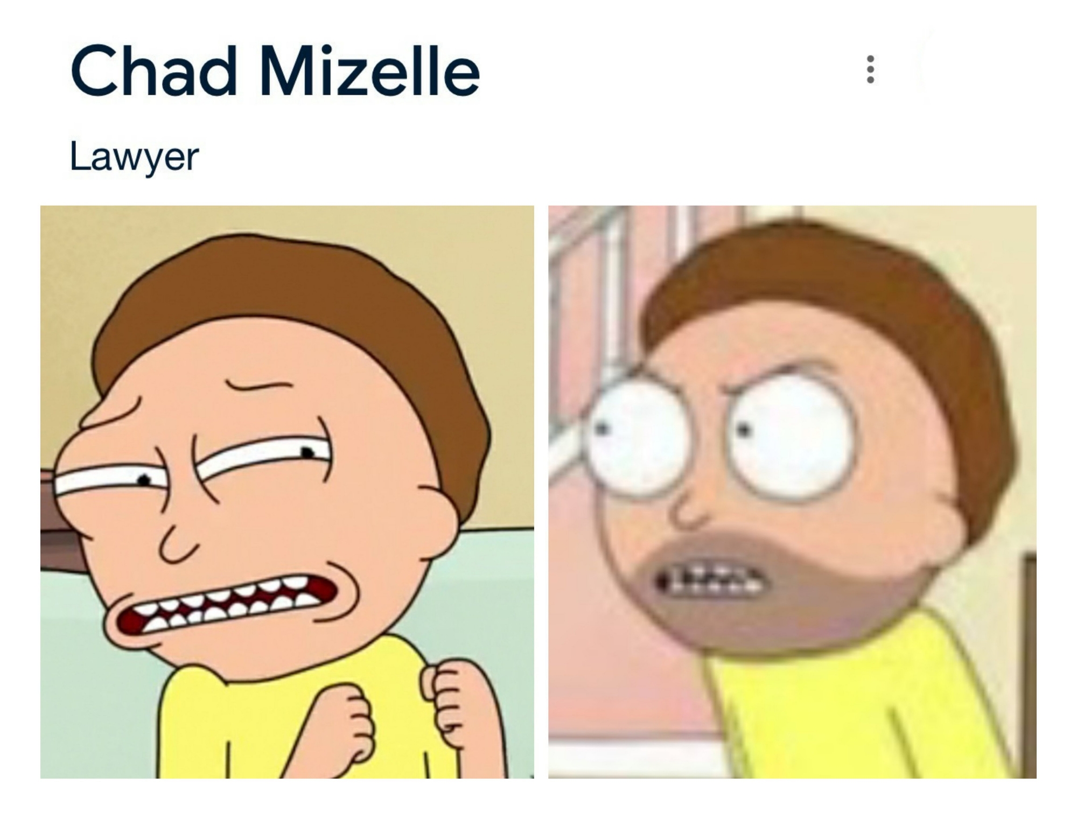Open the three-dot more options menu

[x=870, y=69]
